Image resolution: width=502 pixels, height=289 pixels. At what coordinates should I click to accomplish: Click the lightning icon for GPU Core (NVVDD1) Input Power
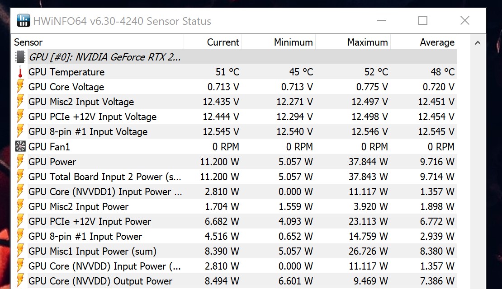[x=20, y=191]
